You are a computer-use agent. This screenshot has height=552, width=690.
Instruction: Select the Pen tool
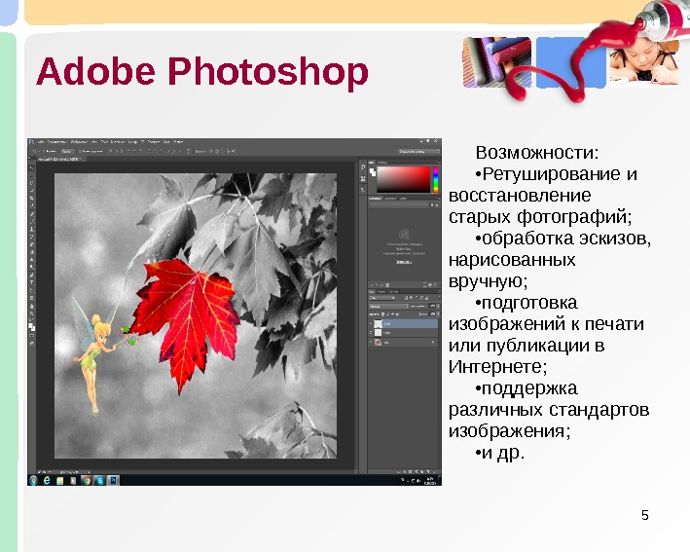pyautogui.click(x=34, y=276)
